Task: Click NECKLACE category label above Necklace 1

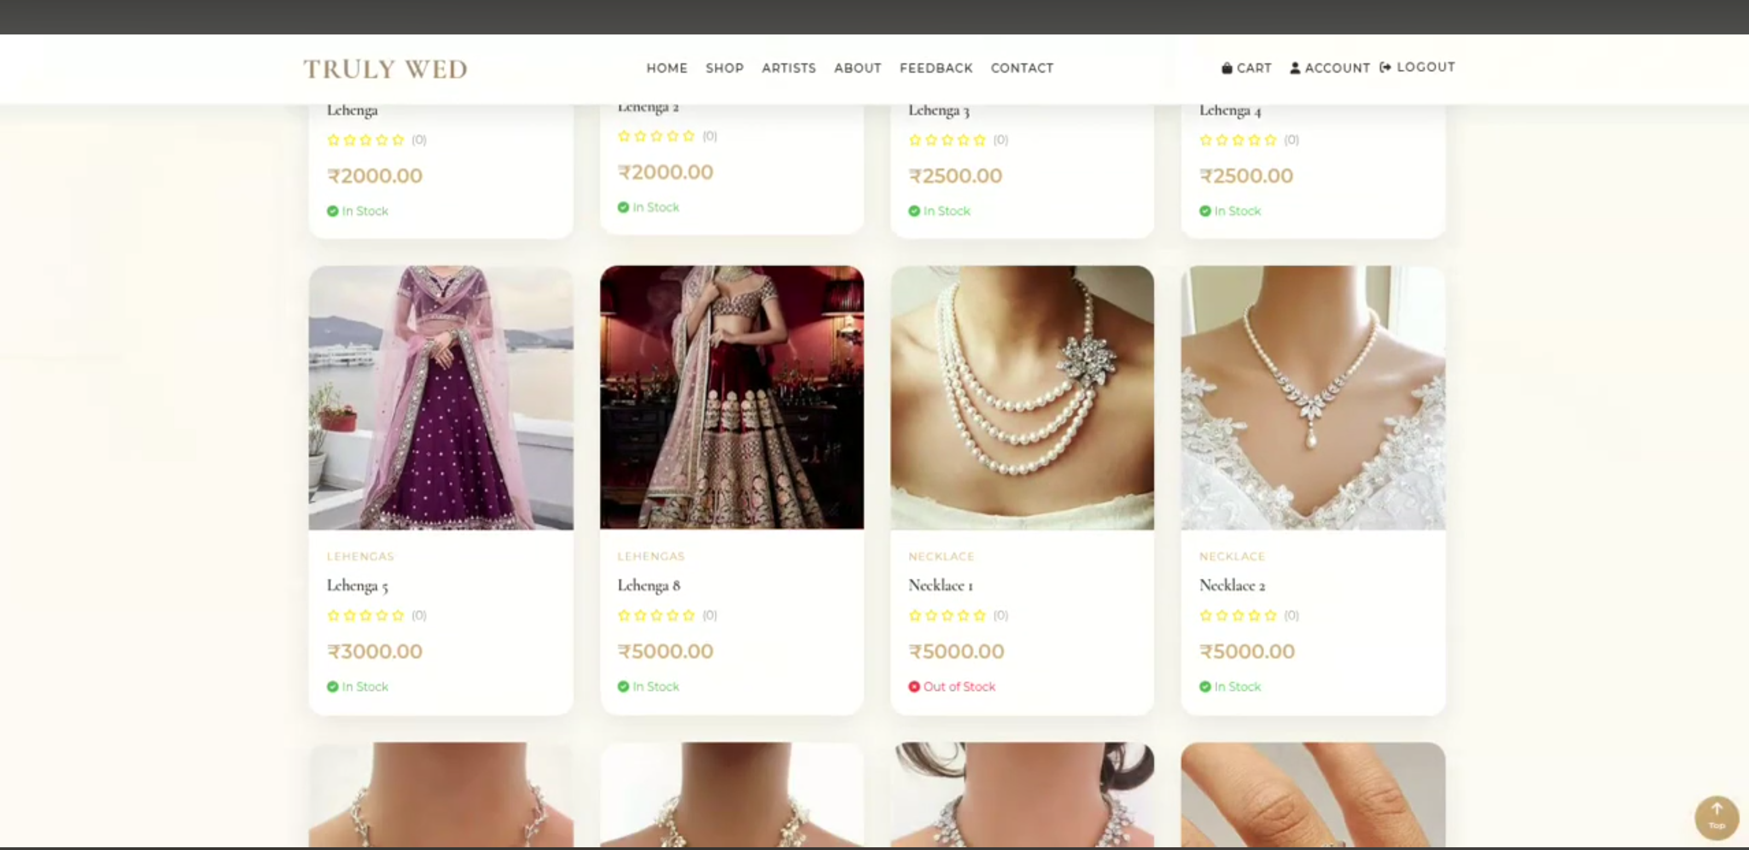Action: pyautogui.click(x=941, y=556)
